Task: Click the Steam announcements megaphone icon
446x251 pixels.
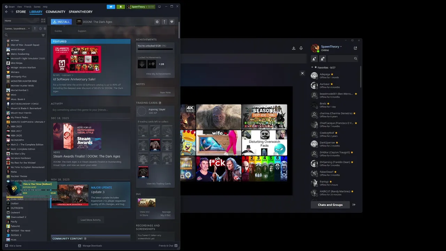Action: coord(111,7)
